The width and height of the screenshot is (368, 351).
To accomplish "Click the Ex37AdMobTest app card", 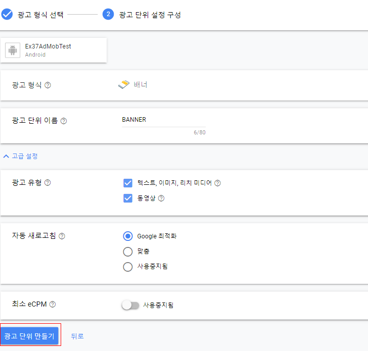I will coord(54,50).
